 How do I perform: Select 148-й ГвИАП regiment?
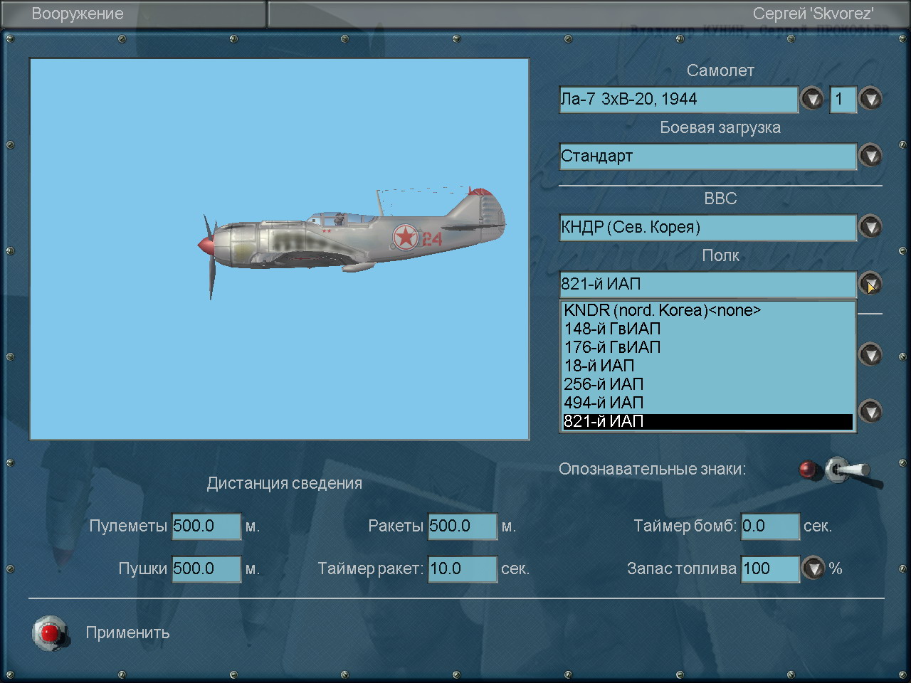[708, 329]
